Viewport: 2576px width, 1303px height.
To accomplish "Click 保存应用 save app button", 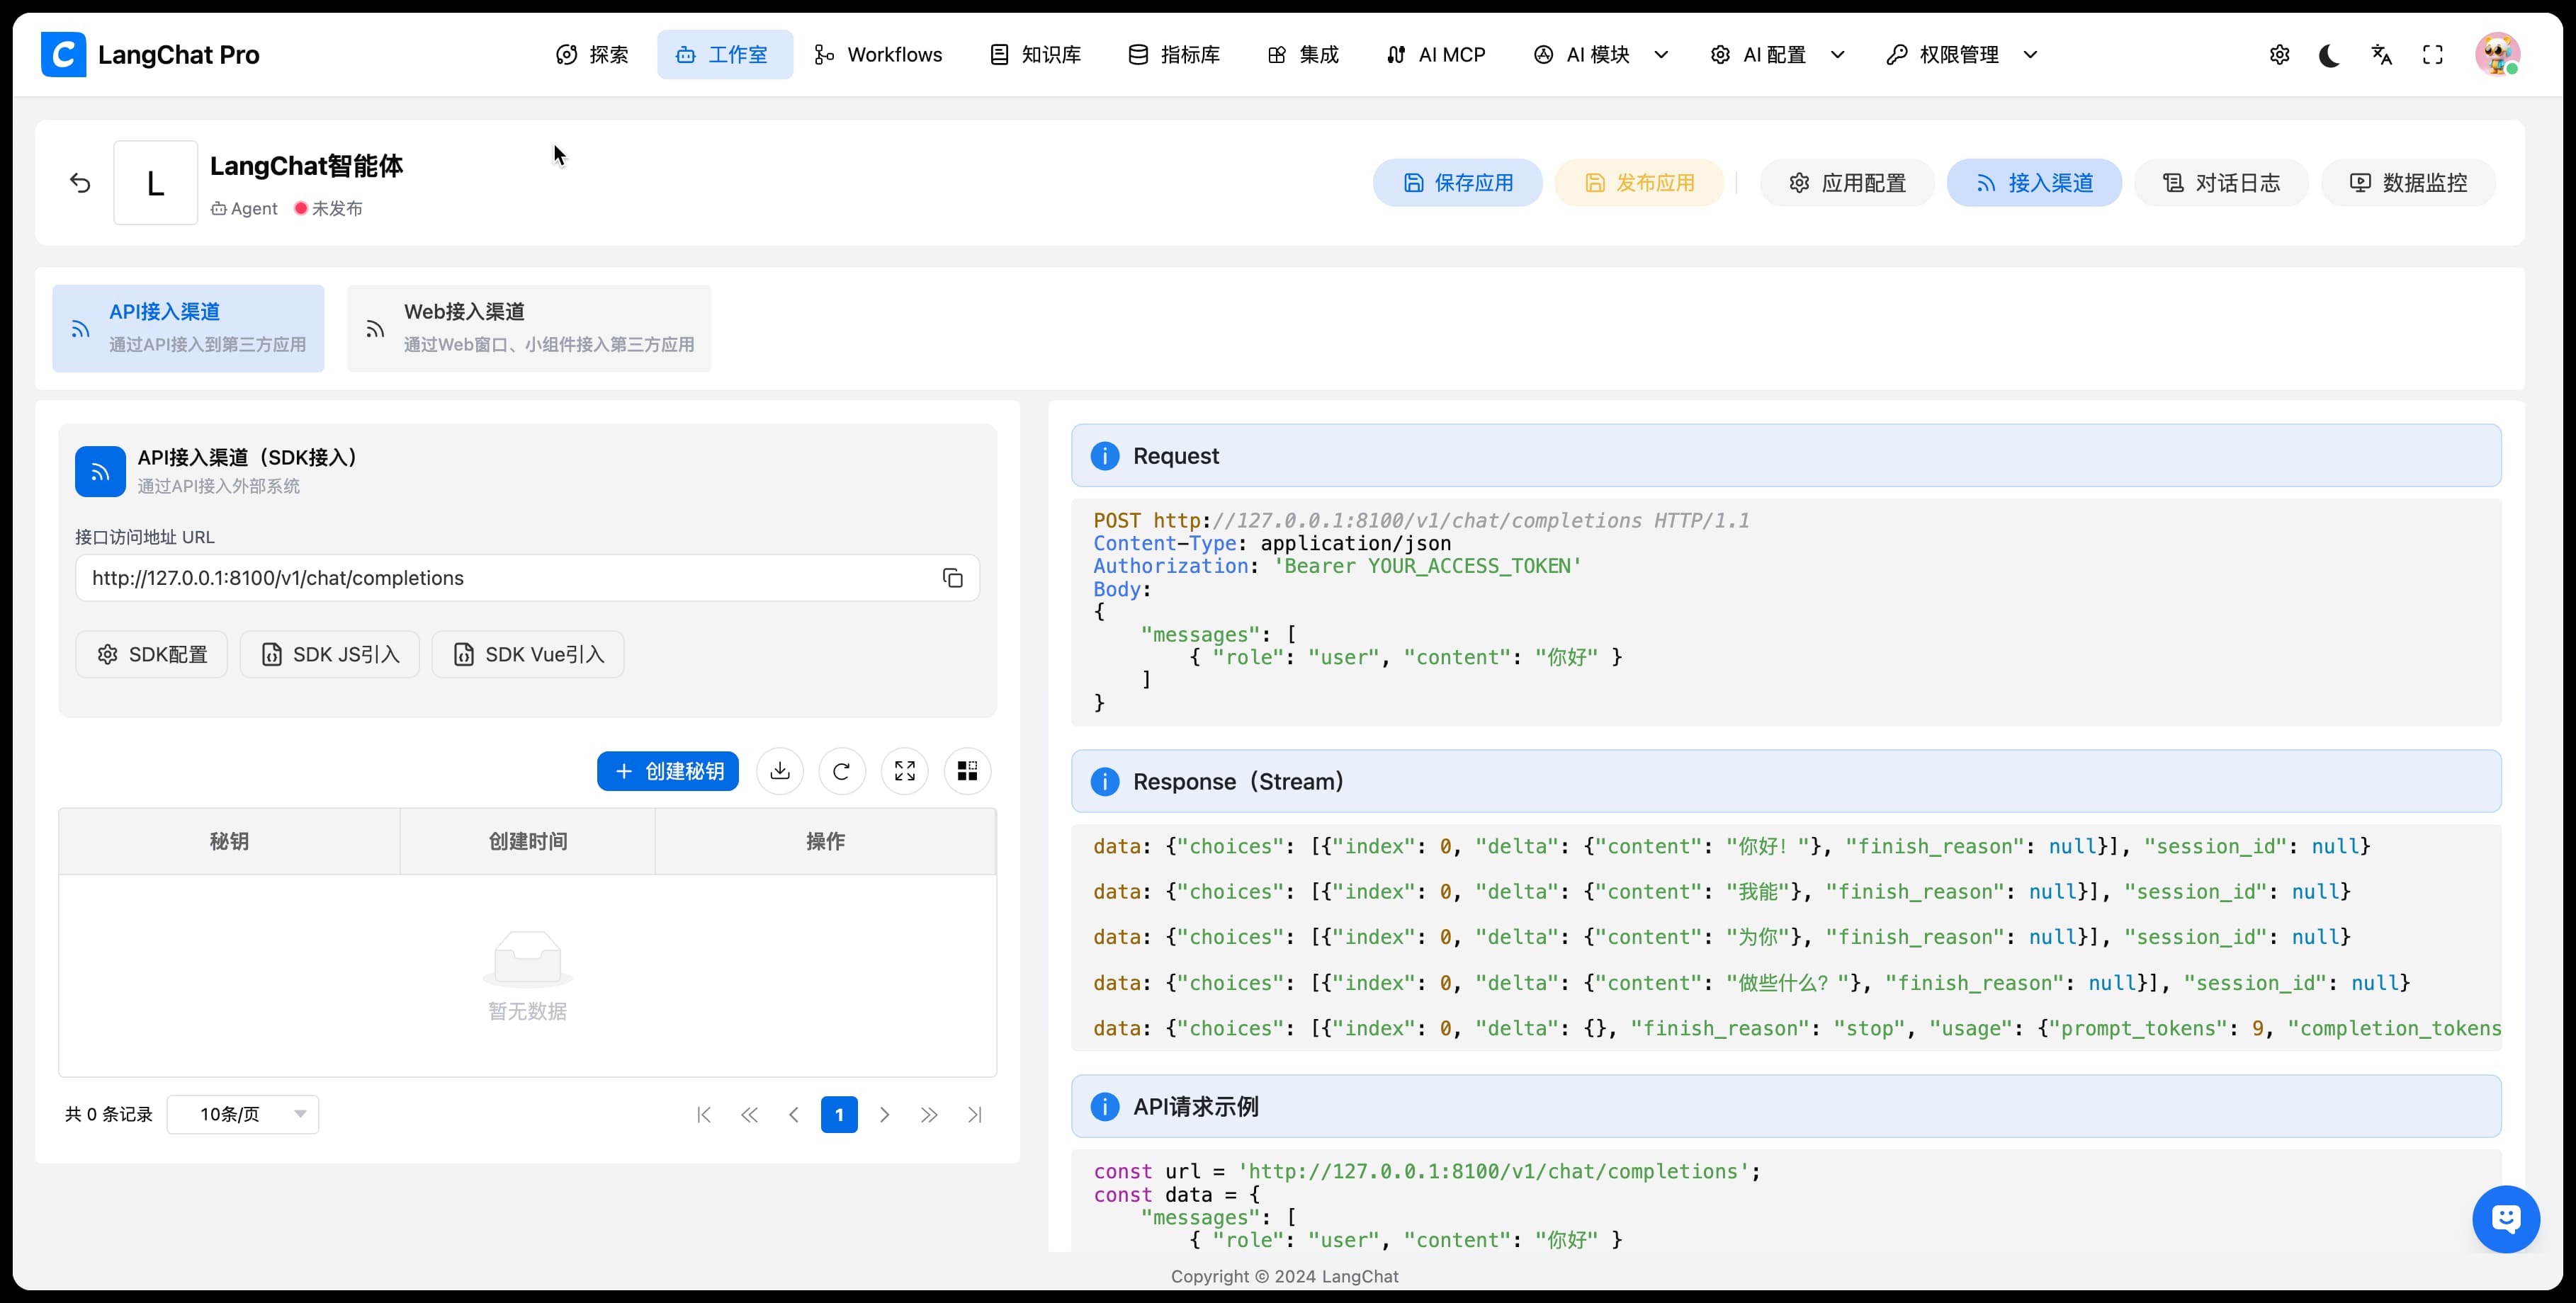I will click(1457, 183).
